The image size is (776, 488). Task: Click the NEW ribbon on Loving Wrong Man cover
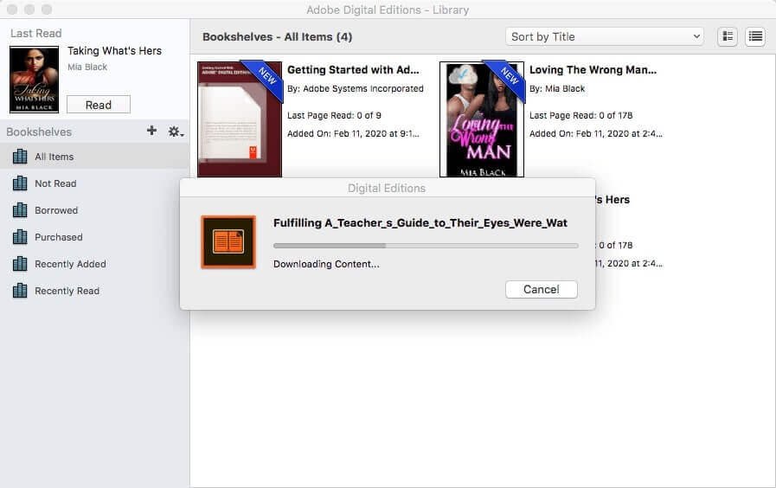[x=510, y=77]
